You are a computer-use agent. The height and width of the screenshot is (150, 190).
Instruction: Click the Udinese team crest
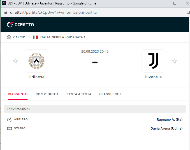coord(36,61)
